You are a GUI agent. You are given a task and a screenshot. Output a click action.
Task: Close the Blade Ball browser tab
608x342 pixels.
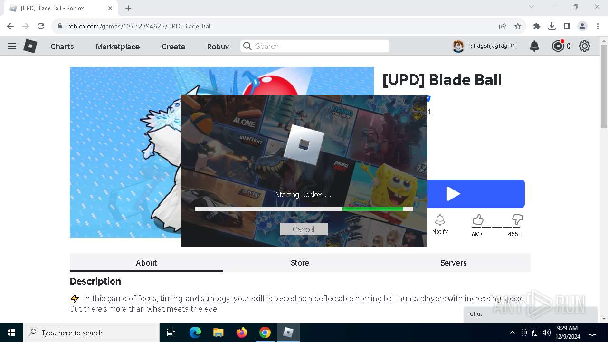[110, 8]
